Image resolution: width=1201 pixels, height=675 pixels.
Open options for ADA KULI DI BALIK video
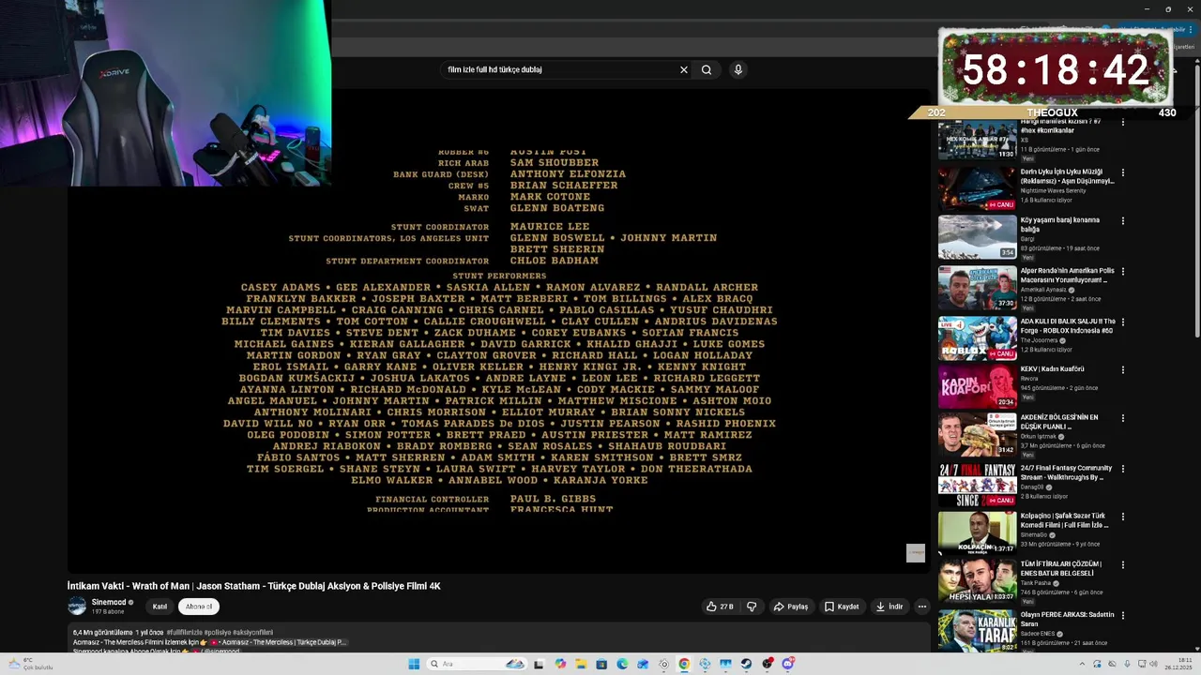pos(1123,322)
